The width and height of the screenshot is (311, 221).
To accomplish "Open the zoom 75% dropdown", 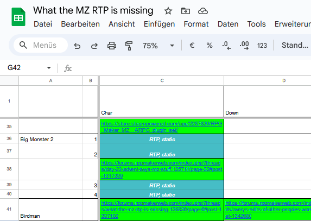I will [158, 46].
